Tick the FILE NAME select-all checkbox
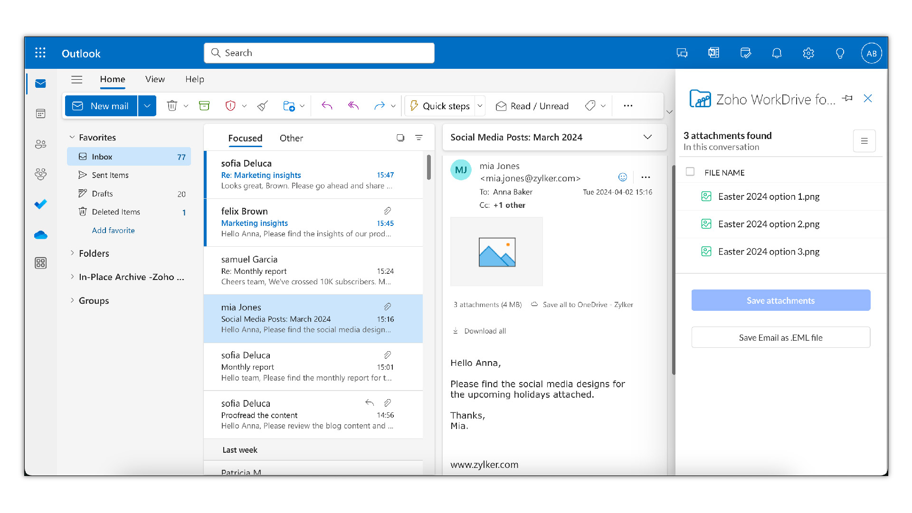 pyautogui.click(x=690, y=171)
